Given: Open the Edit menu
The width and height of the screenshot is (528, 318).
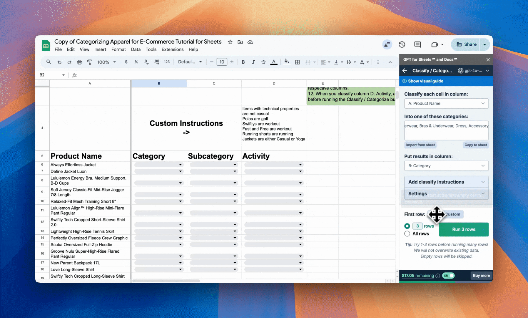Looking at the screenshot, I should pyautogui.click(x=71, y=49).
